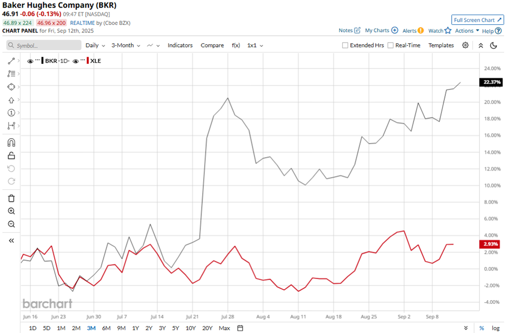
Task: Select the 1M time range
Action: click(61, 328)
